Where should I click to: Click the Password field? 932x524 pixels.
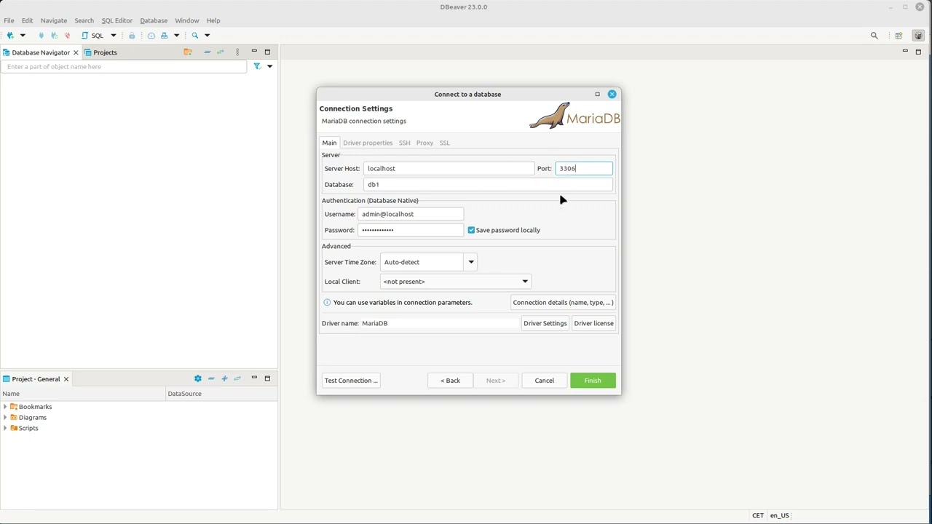[x=411, y=230]
